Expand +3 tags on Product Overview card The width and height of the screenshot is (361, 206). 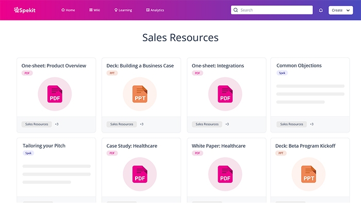pos(57,124)
